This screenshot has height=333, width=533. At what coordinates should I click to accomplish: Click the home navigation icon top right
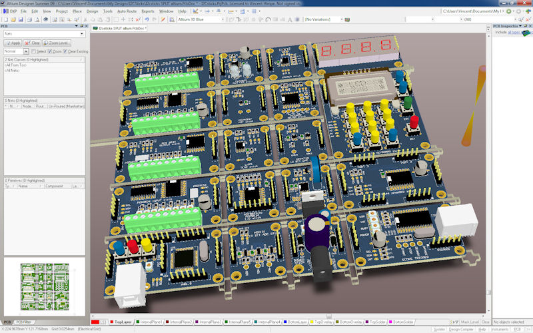pyautogui.click(x=528, y=11)
